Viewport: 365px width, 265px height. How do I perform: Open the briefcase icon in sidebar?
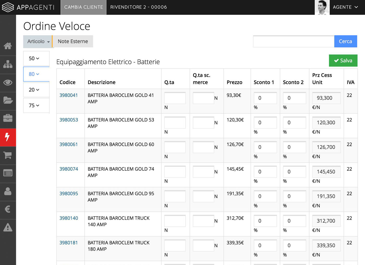8,118
